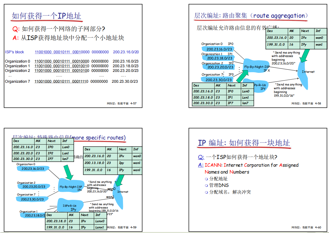The image size is (329, 233).
Task: Click the blue address 200.23.16.0/20 in ISP's block row
Action: click(126, 52)
